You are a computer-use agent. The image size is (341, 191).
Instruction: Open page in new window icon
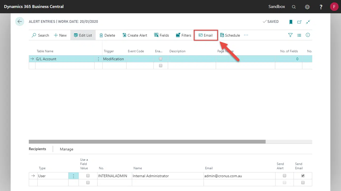tap(299, 22)
